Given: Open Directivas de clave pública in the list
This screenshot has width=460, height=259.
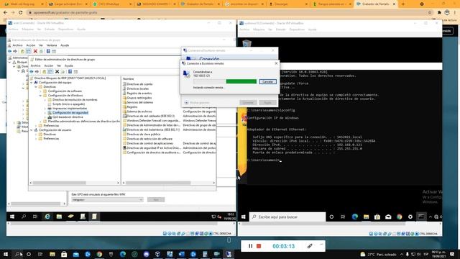Looking at the screenshot, I should 144,135.
